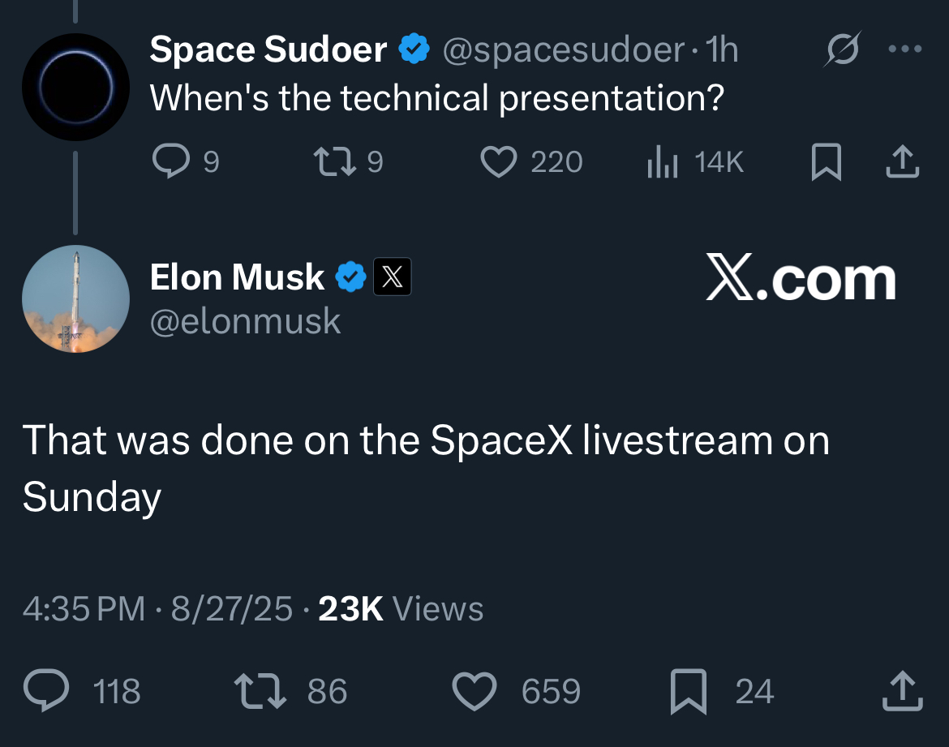Click the X affiliation badge
Screen dimensions: 949x747
click(393, 277)
